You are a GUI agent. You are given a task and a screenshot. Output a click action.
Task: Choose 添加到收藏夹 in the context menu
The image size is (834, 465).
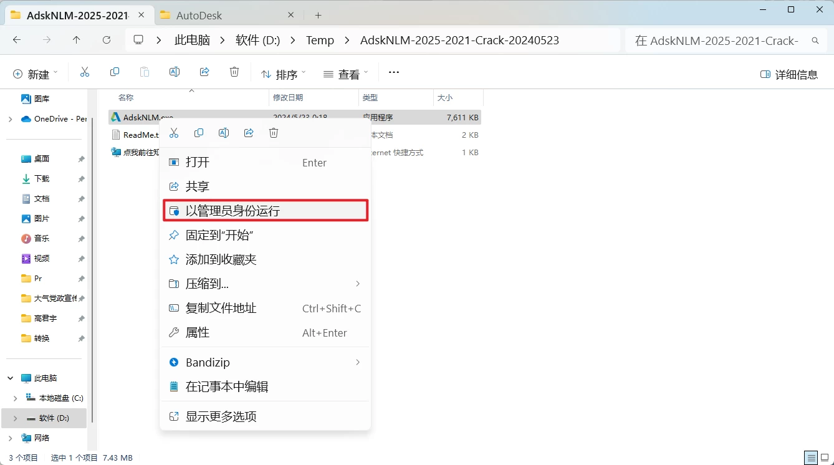pyautogui.click(x=266, y=259)
